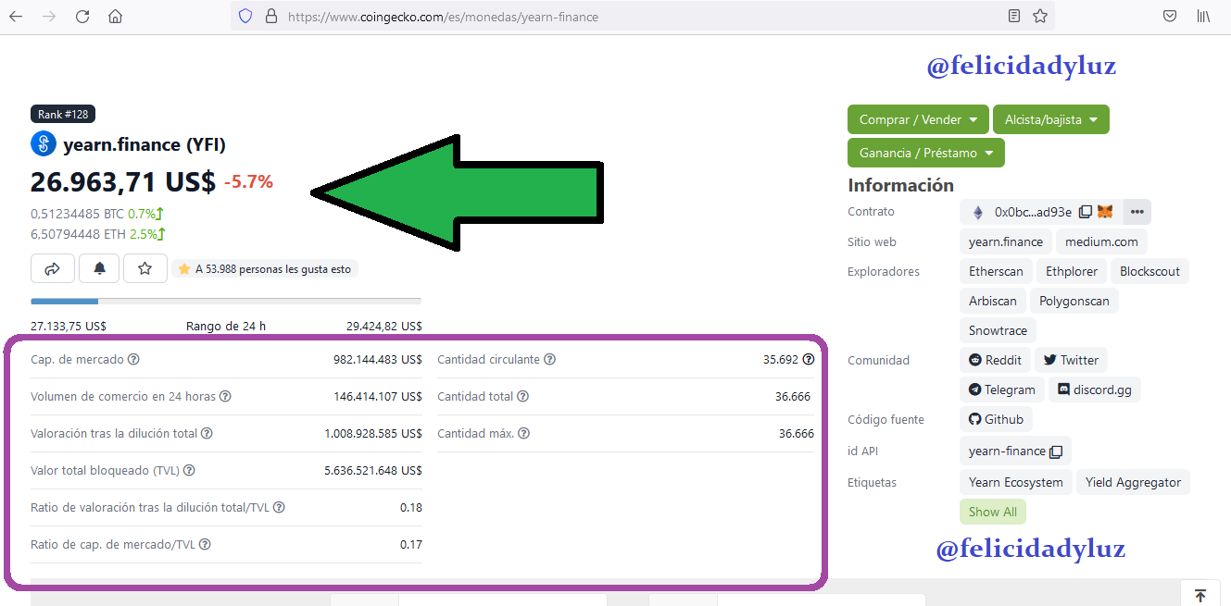This screenshot has height=606, width=1231.
Task: Select the Yearn Ecosystem tag
Action: (x=1015, y=482)
